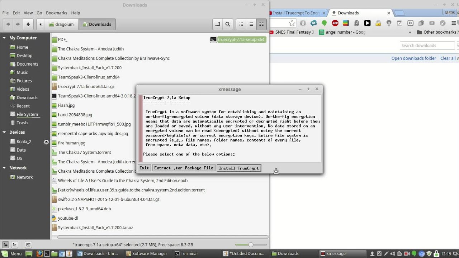Collapse the Devices sidebar section
This screenshot has height=258, width=459.
point(4,132)
